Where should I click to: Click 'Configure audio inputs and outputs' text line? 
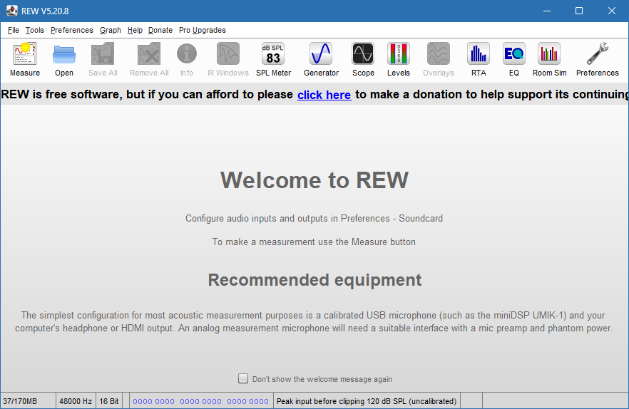point(314,219)
